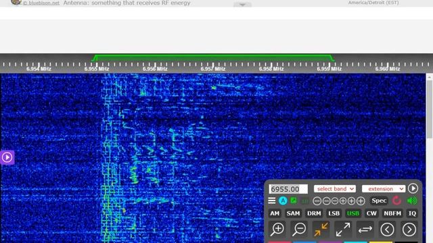Click the vertical scrollbar on the right edge
The width and height of the screenshot is (433, 243).
[x=430, y=109]
